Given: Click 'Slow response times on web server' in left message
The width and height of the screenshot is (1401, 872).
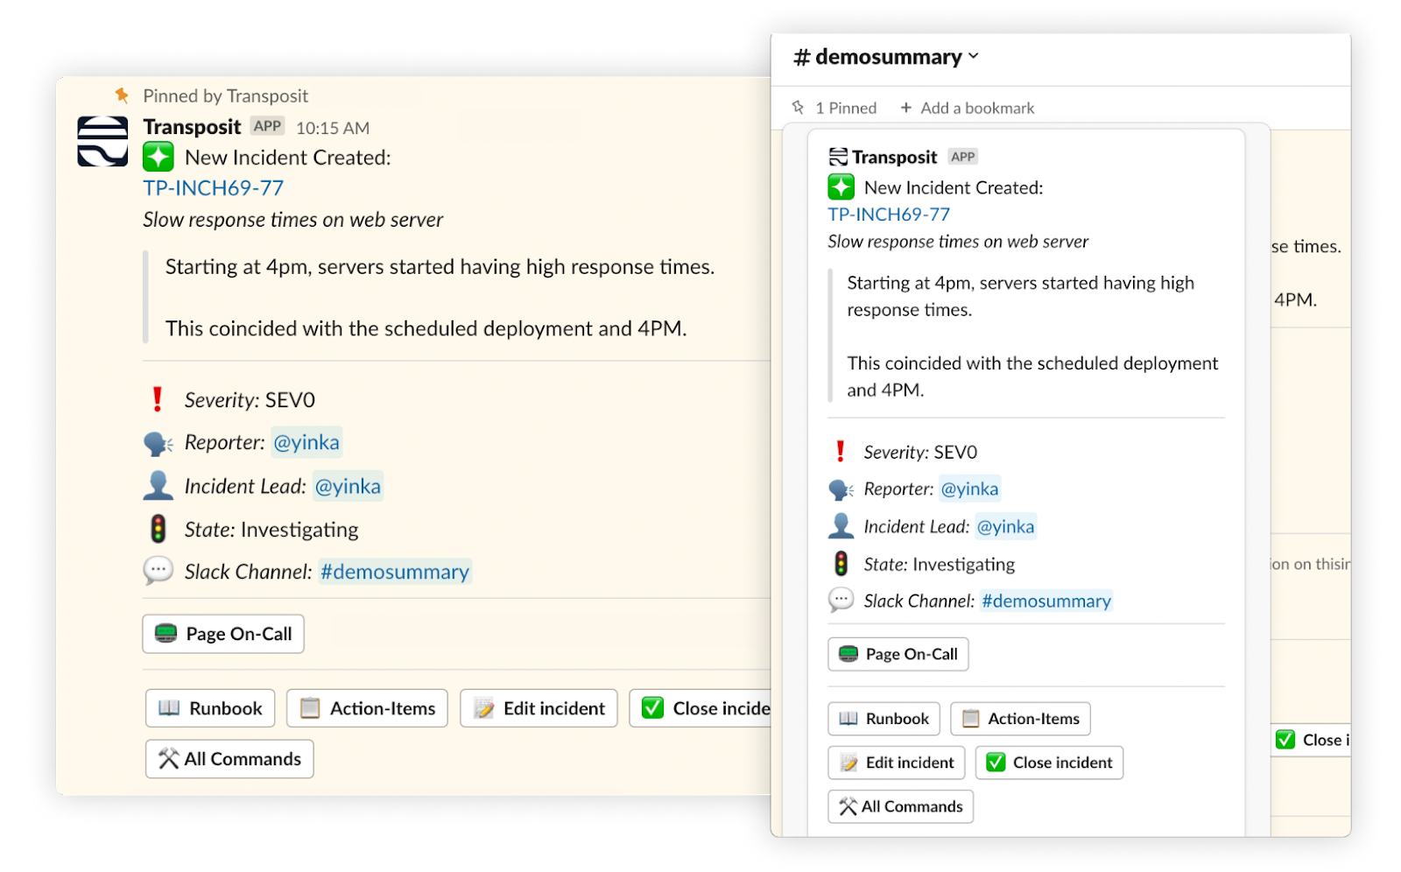Looking at the screenshot, I should point(293,220).
